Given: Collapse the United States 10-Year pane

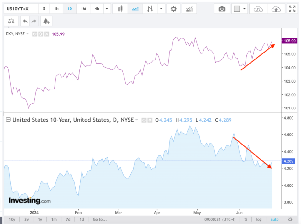Looking at the screenshot, I should tap(8, 120).
